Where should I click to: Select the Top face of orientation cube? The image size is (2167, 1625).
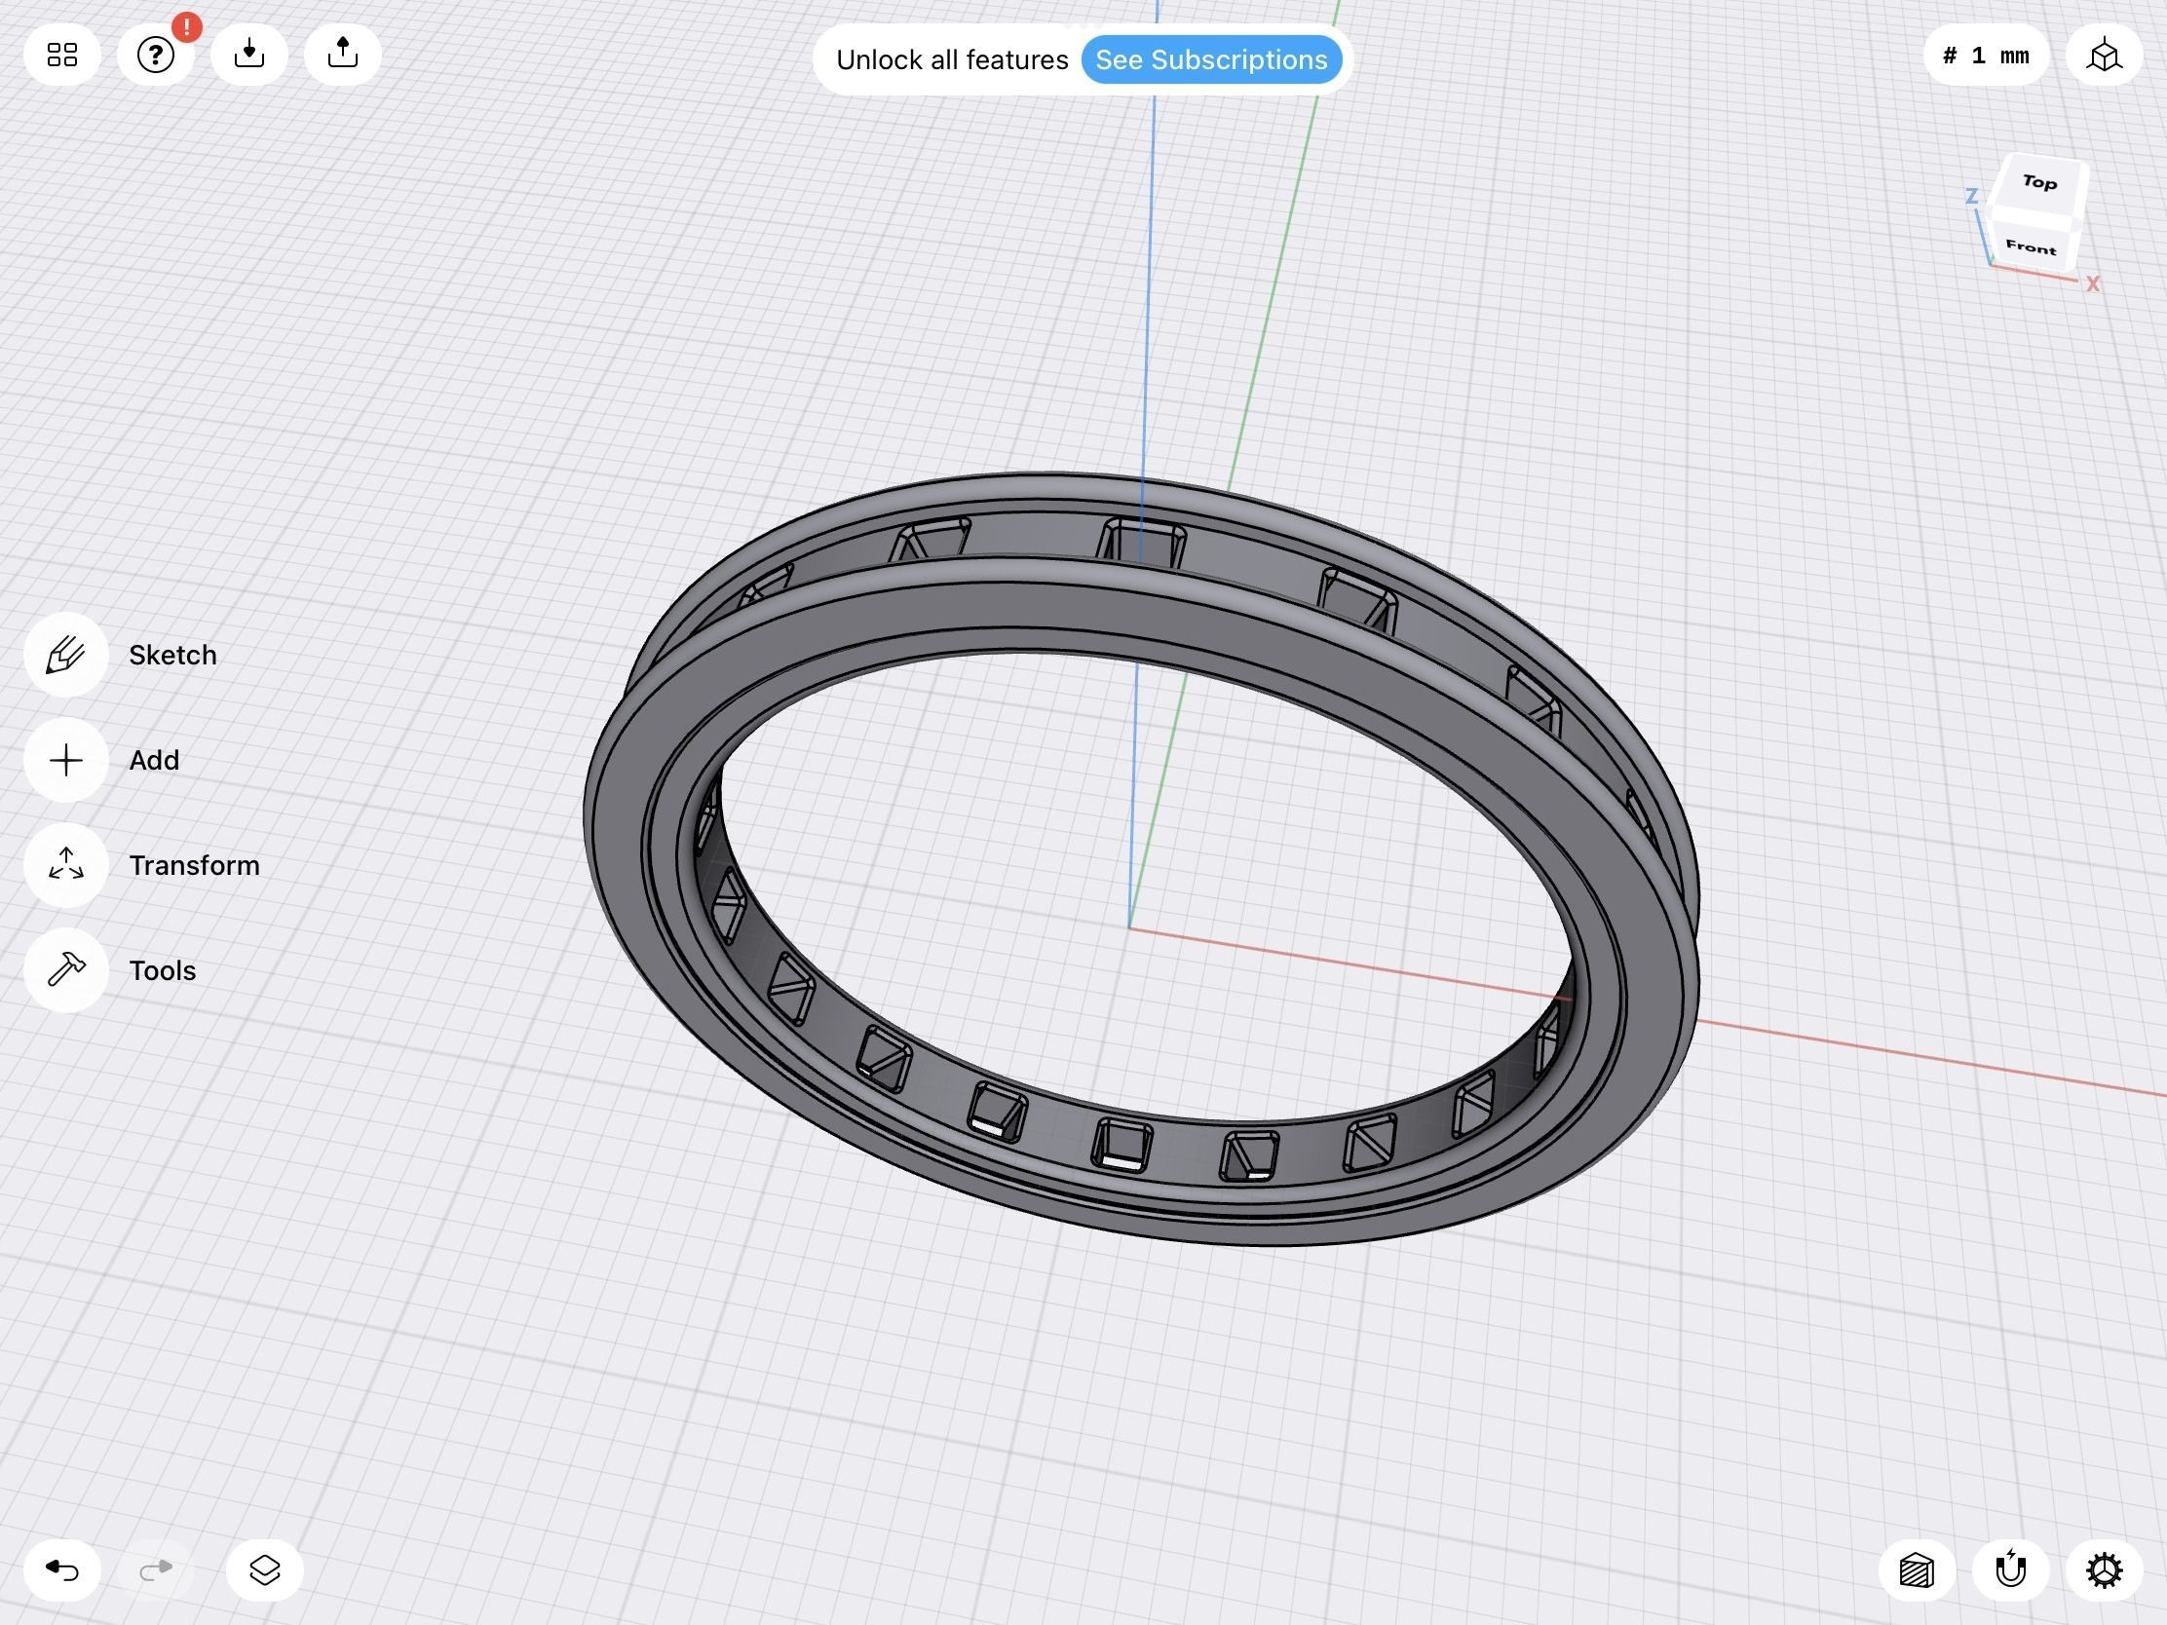click(x=2038, y=182)
